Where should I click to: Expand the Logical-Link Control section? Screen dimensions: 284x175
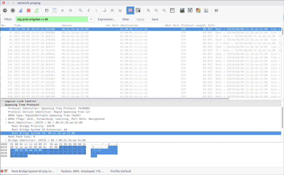[2, 101]
